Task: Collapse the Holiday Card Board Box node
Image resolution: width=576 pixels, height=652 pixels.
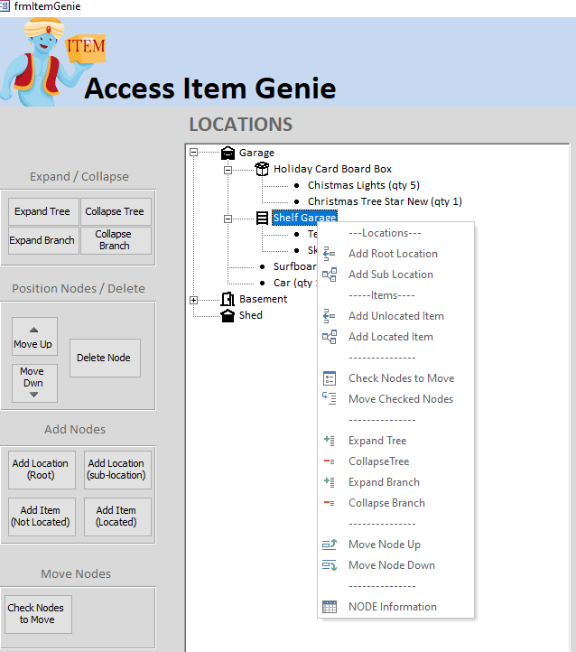Action: [x=228, y=169]
